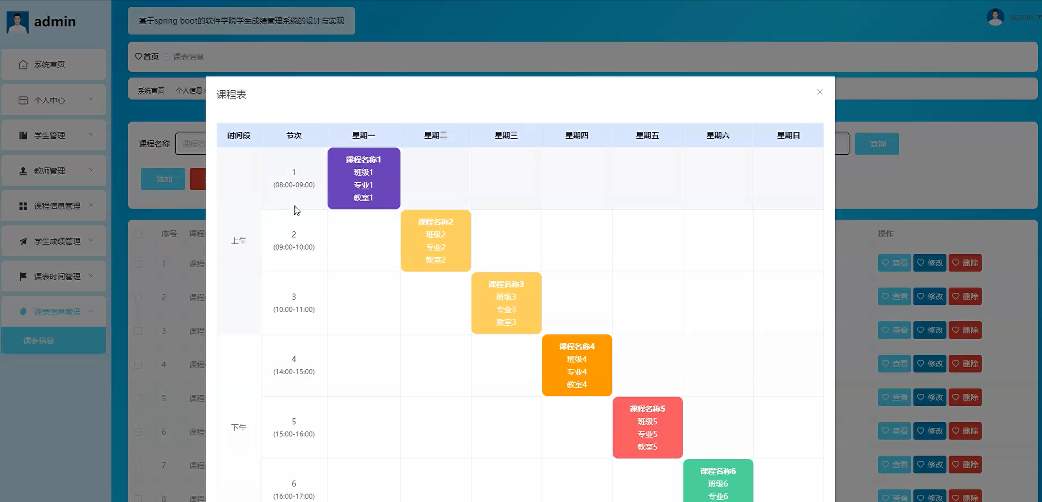Click 删除 button in row 1

click(965, 263)
